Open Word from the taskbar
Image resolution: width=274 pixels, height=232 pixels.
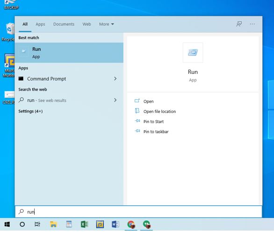[115, 225]
